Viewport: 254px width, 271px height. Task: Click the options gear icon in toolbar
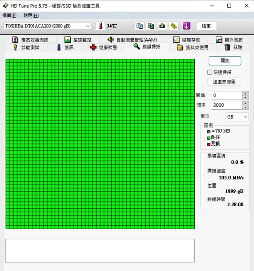pos(174,26)
